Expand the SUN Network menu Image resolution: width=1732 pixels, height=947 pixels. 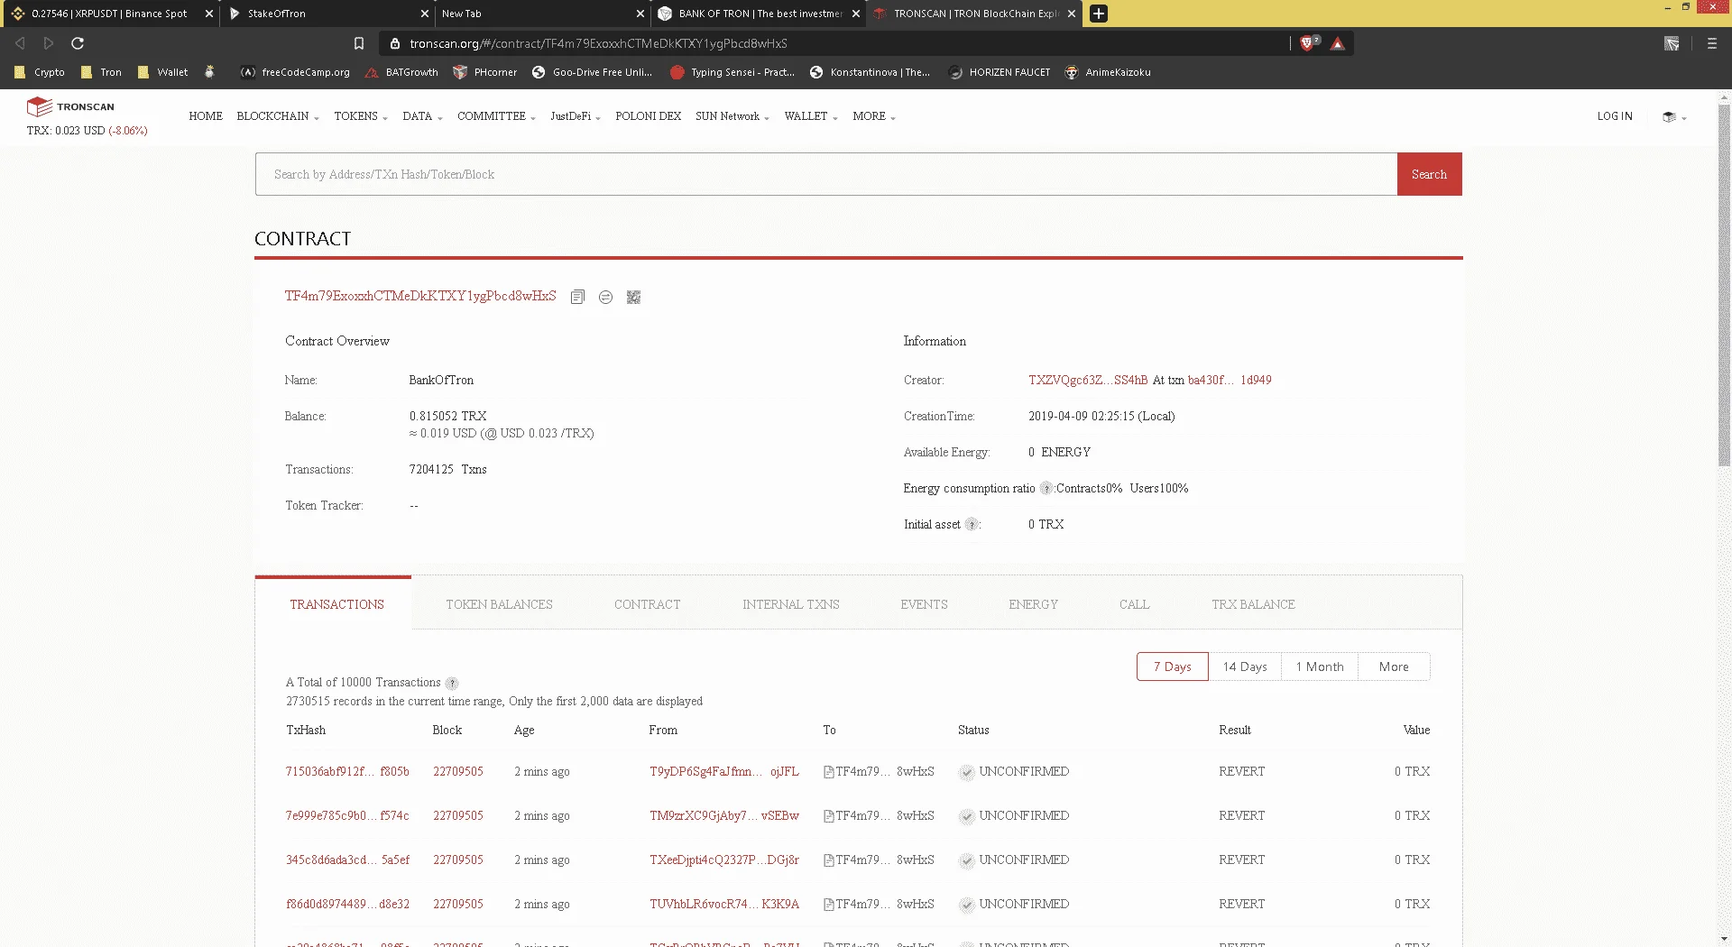[x=732, y=116]
